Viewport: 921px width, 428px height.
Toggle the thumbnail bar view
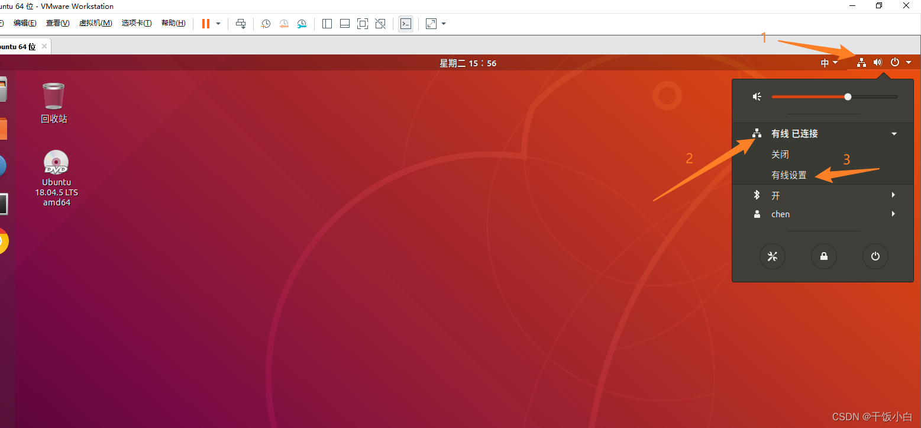[345, 24]
